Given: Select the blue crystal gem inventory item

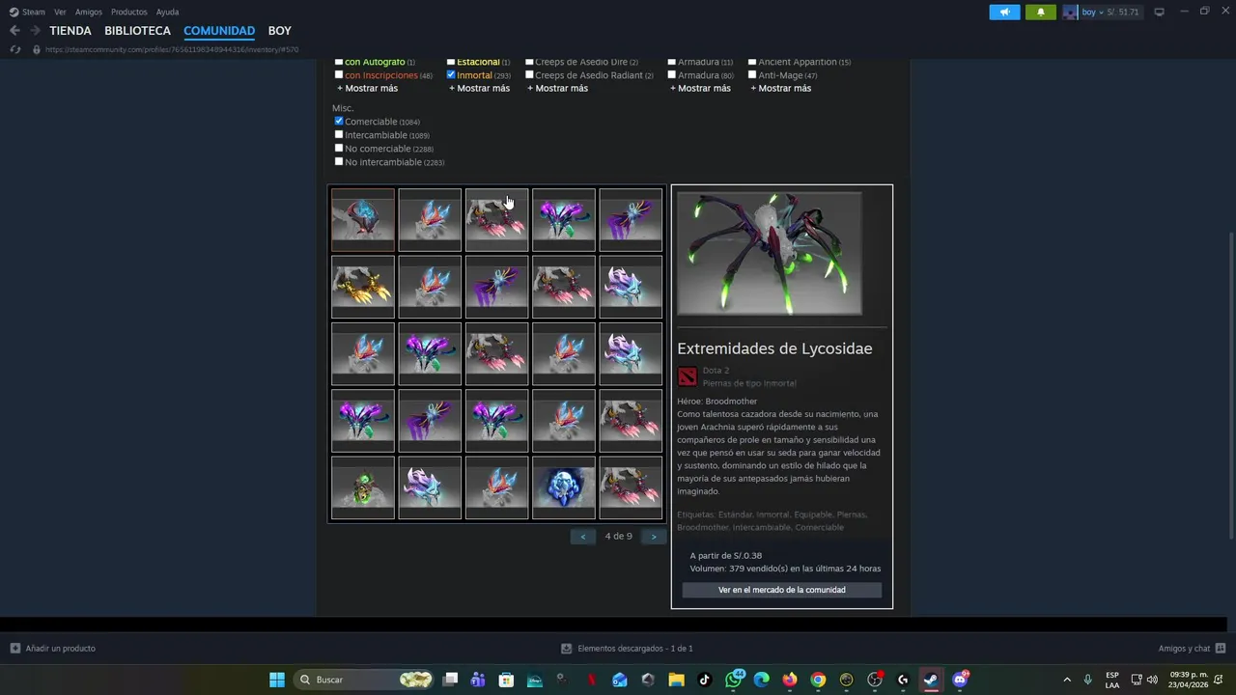Looking at the screenshot, I should [564, 487].
